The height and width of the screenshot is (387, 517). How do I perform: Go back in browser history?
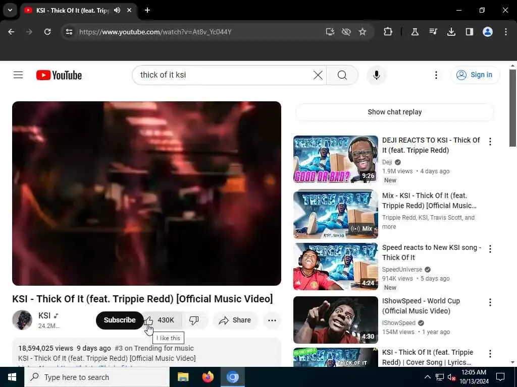pyautogui.click(x=11, y=32)
